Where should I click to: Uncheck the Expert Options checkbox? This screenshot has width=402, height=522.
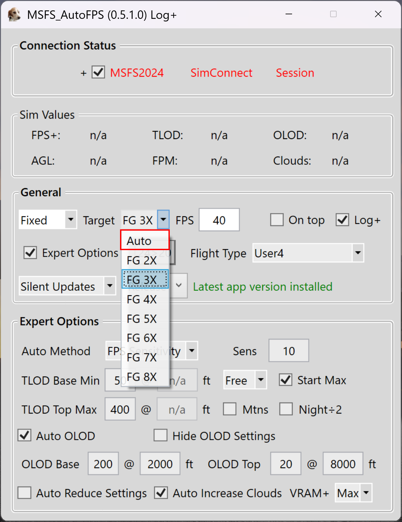30,252
